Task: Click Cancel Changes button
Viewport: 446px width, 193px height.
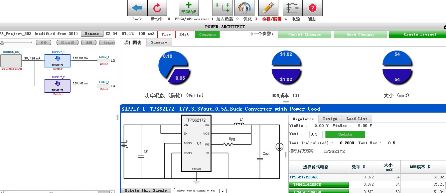Action: [x=305, y=35]
